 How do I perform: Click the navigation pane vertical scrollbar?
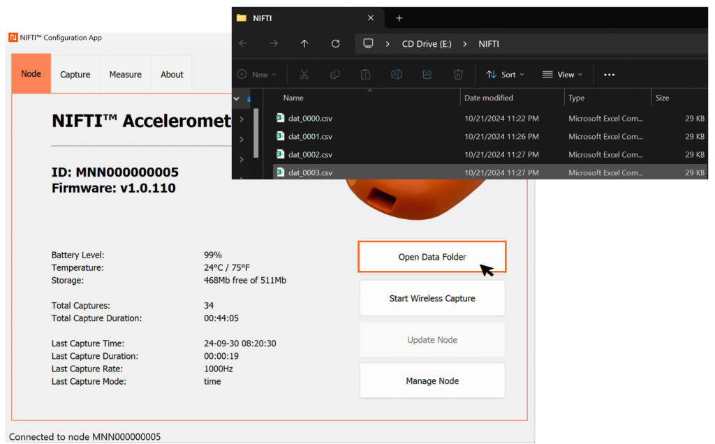coord(256,133)
